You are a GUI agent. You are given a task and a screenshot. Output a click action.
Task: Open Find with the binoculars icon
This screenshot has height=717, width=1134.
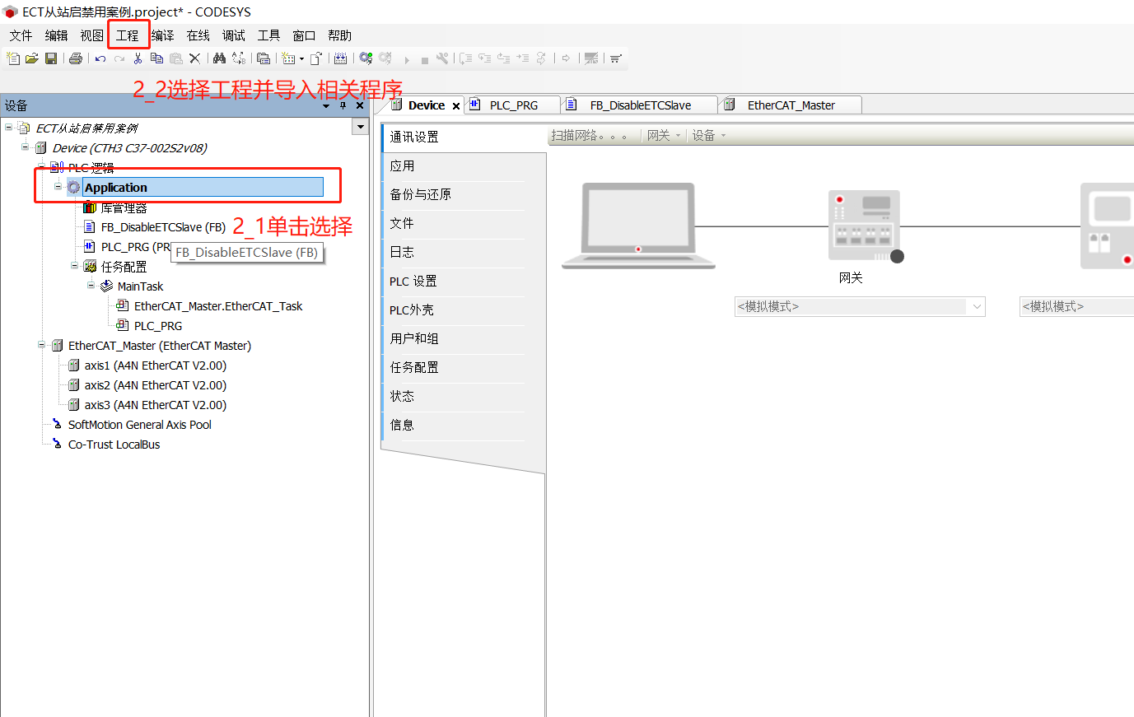[219, 58]
